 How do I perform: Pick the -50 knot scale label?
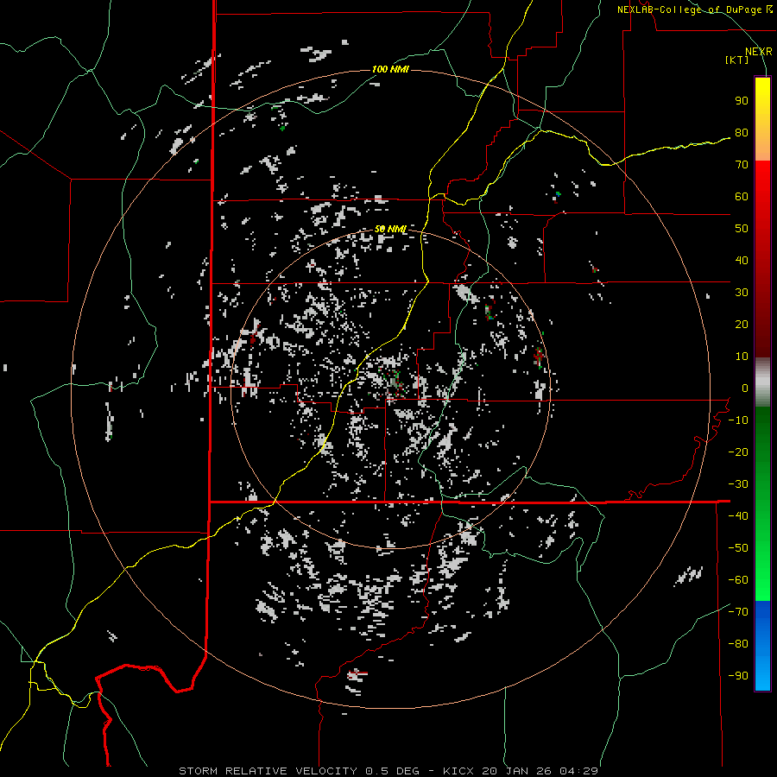(738, 548)
